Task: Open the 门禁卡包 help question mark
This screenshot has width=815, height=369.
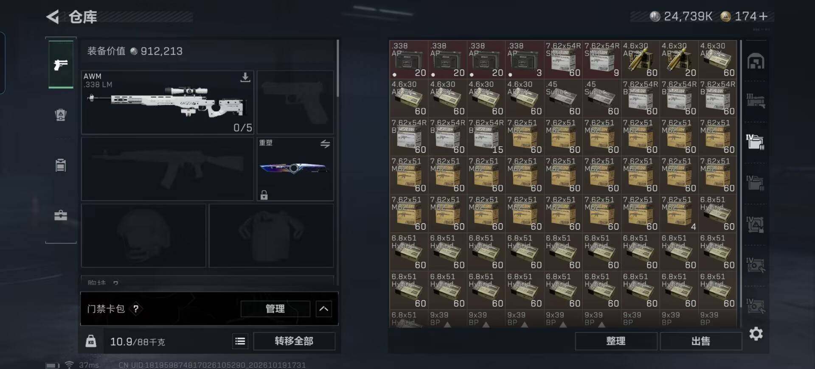Action: click(136, 309)
